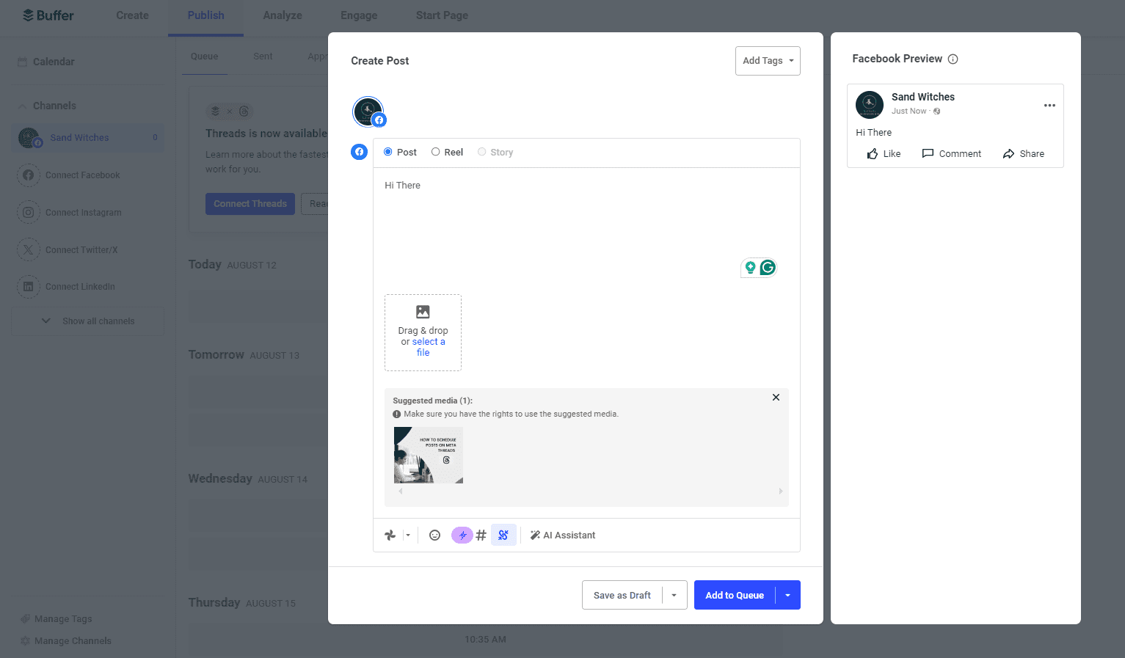The image size is (1125, 658).
Task: Open the Add Tags dropdown
Action: pos(768,61)
